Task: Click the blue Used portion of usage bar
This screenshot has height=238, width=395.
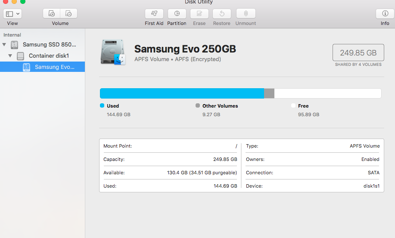Action: coord(182,93)
